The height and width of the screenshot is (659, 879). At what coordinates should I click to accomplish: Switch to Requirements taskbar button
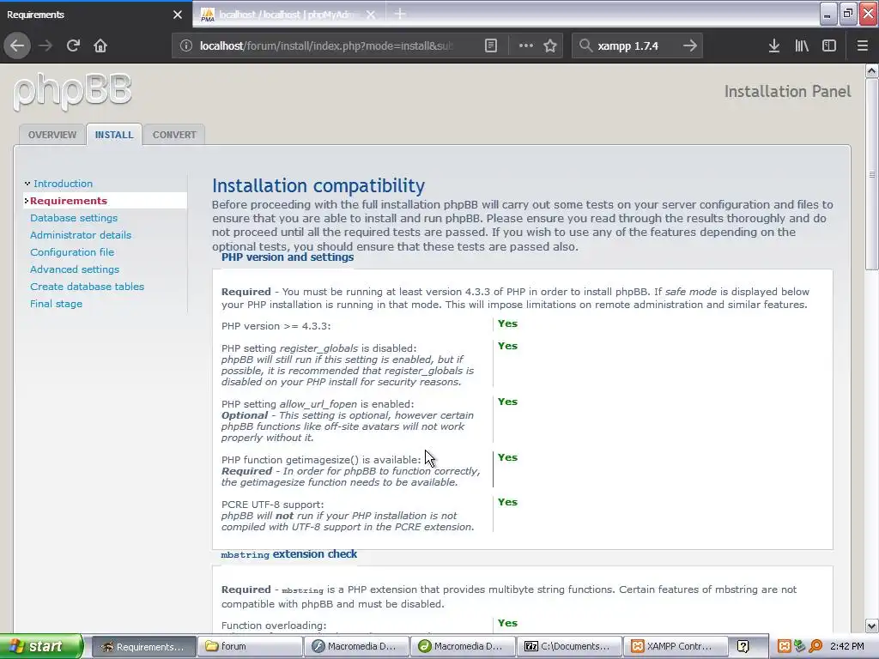[x=143, y=647]
